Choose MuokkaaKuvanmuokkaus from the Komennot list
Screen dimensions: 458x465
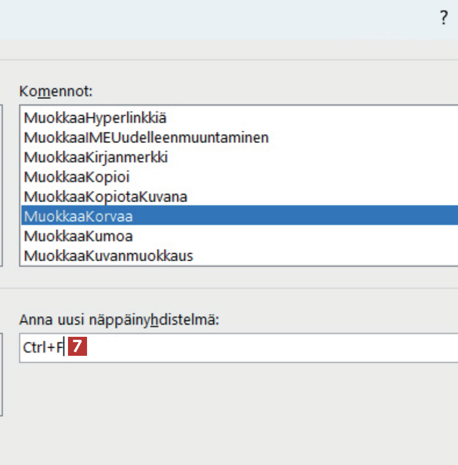(x=108, y=255)
